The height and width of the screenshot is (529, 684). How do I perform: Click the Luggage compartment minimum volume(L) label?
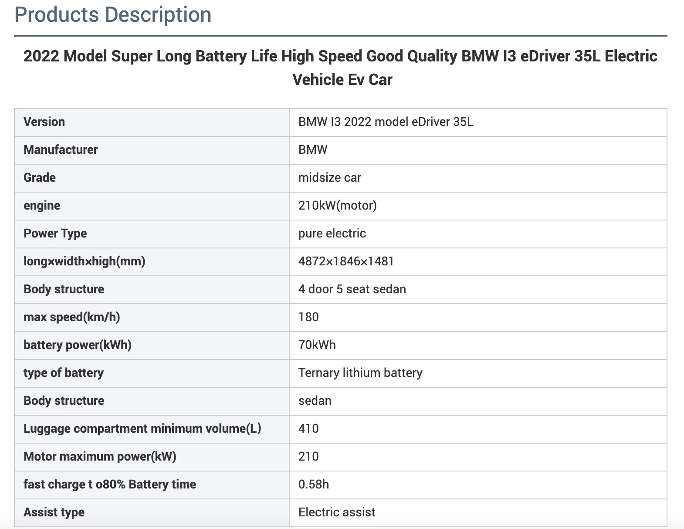[142, 429]
